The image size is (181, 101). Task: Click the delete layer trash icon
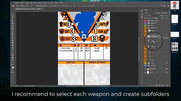pos(167,85)
